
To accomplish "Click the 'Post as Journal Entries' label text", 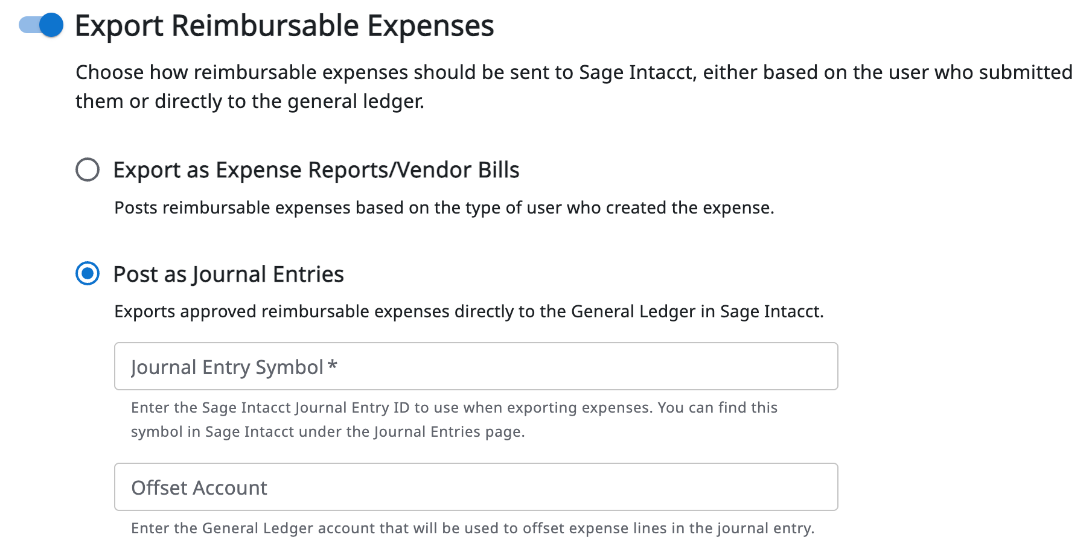I will (229, 274).
